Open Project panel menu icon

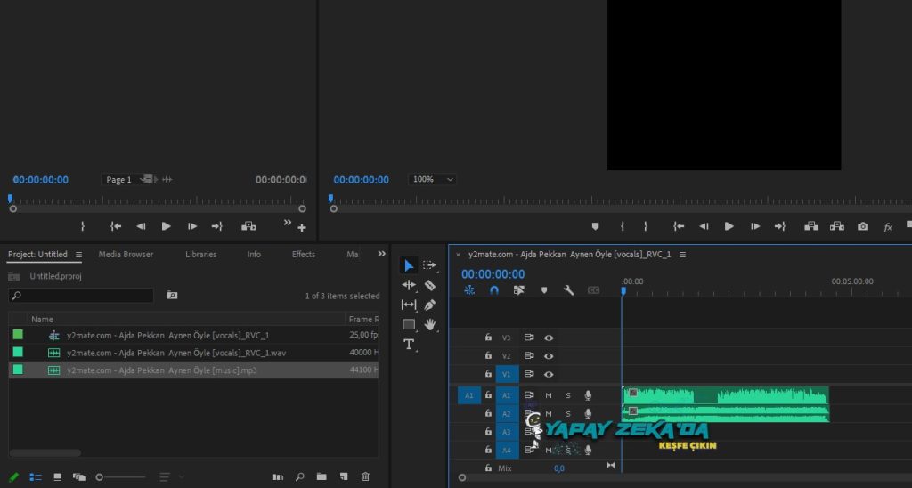pos(78,255)
